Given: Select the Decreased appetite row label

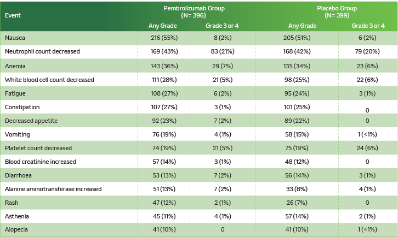Looking at the screenshot, I should point(31,121).
